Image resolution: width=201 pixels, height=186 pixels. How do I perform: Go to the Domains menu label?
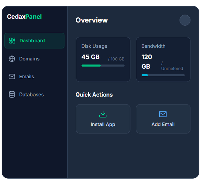[x=29, y=59]
